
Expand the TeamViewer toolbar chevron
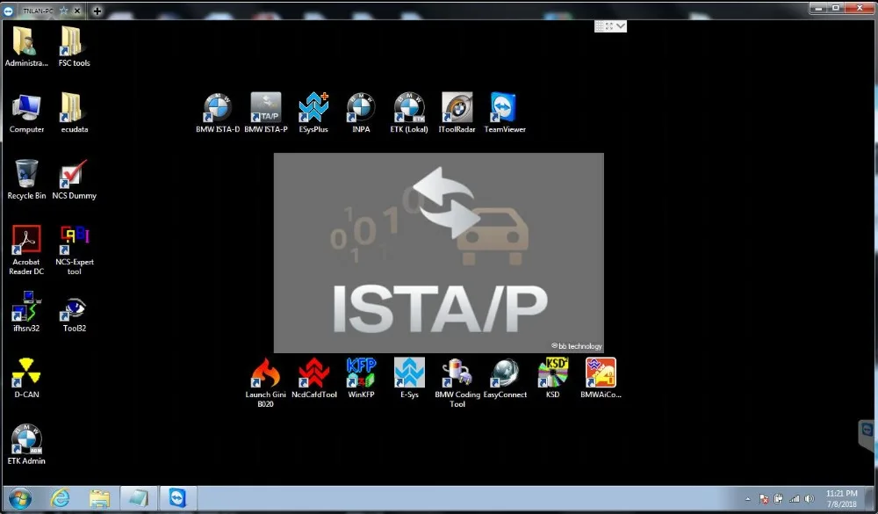pyautogui.click(x=621, y=26)
